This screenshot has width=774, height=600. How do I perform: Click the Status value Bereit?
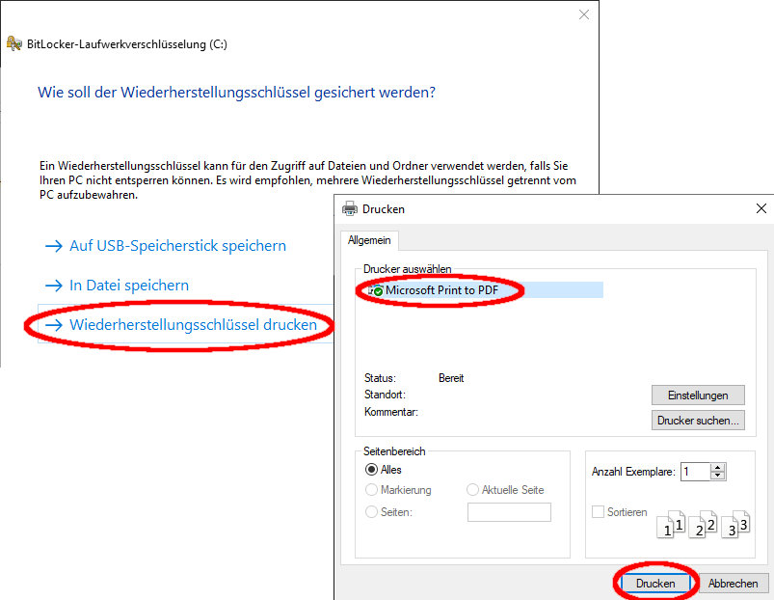[451, 378]
